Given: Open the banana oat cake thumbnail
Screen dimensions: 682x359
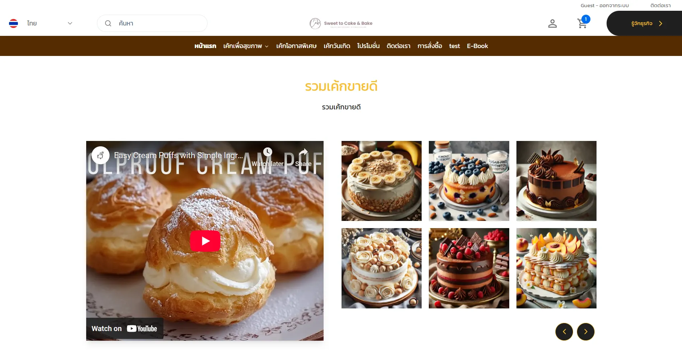Looking at the screenshot, I should click(x=381, y=181).
